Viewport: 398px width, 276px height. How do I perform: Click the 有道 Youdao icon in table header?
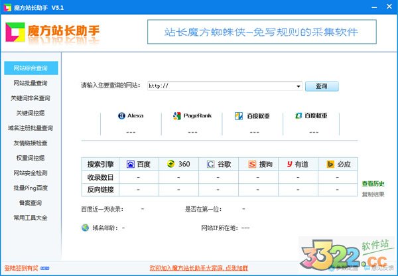[x=290, y=165]
